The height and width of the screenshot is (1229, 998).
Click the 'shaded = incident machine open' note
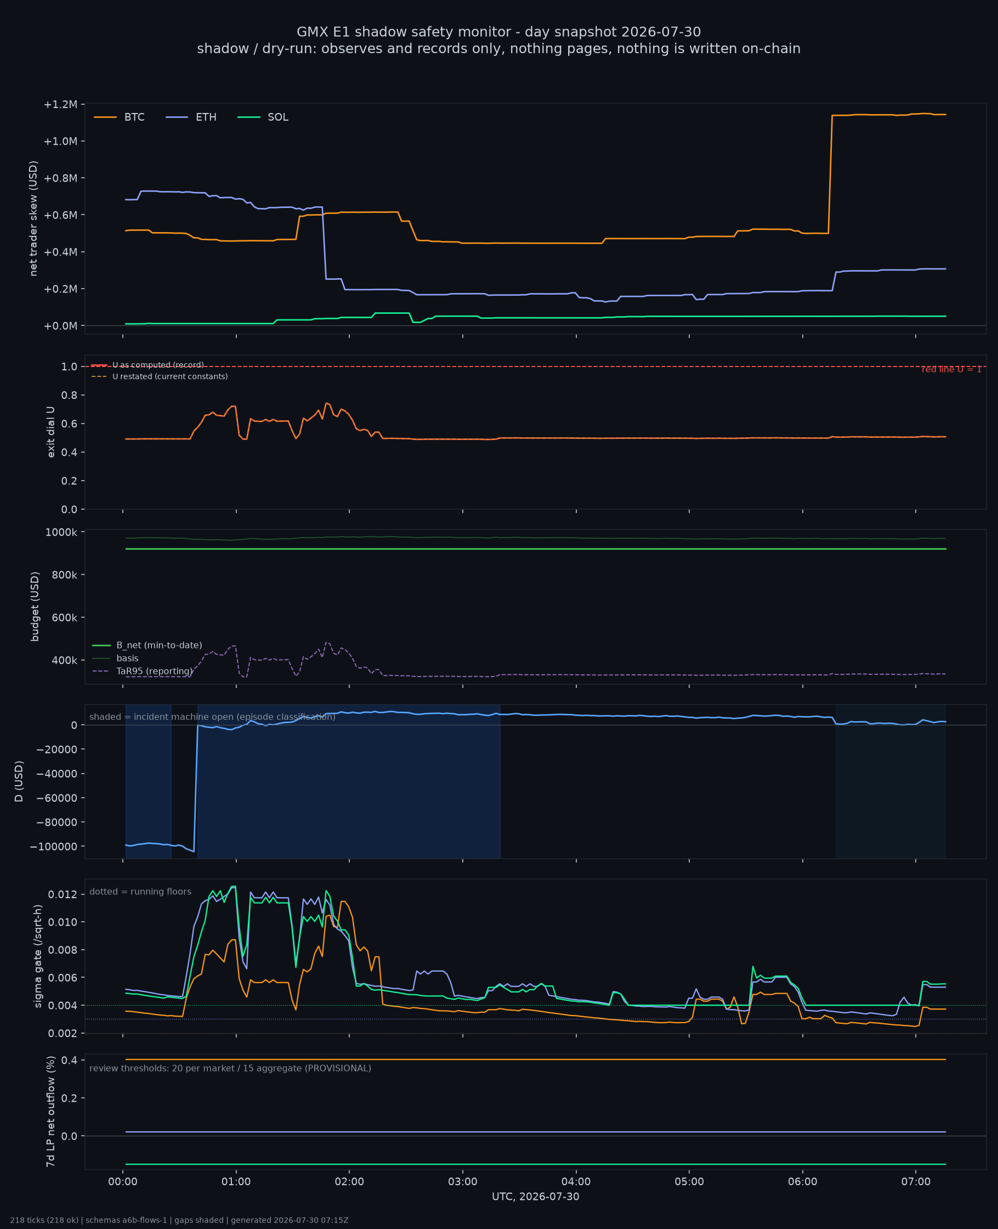pyautogui.click(x=213, y=717)
